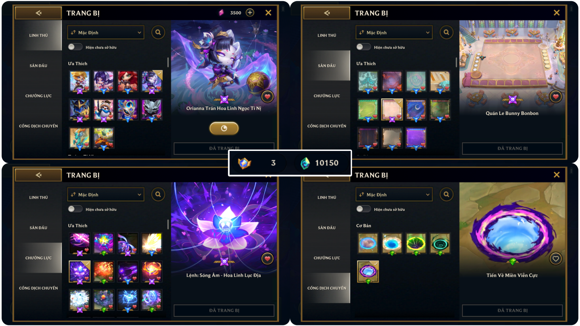Toggle 'Hiện chưa sở hữu' in top-right panel
Image resolution: width=580 pixels, height=326 pixels.
click(x=363, y=47)
